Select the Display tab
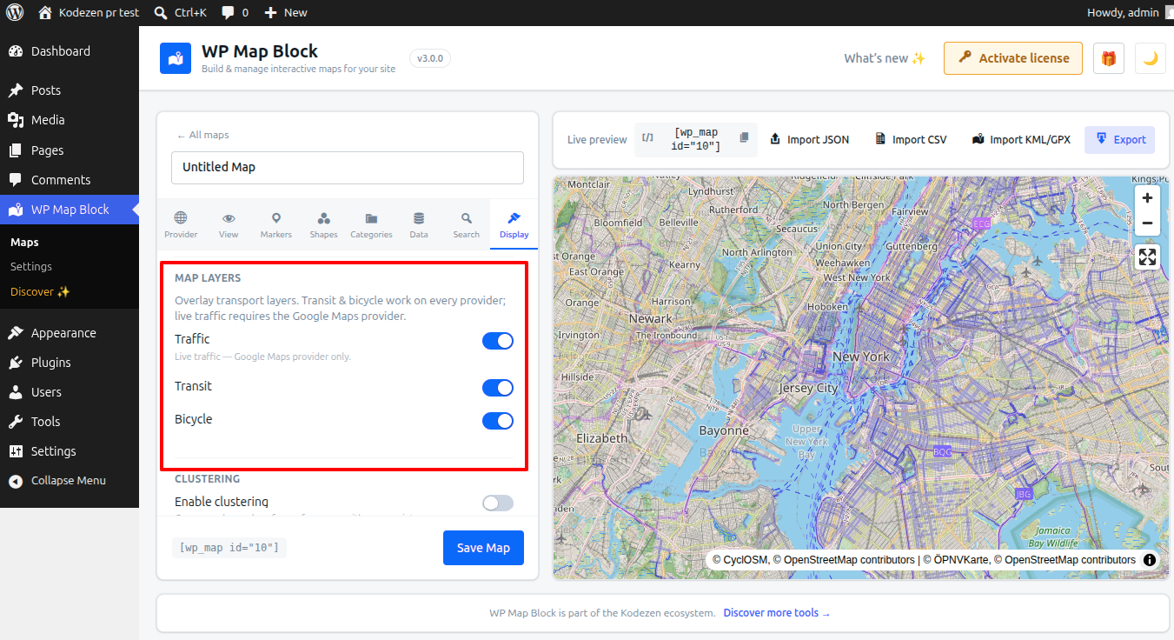 [x=514, y=224]
